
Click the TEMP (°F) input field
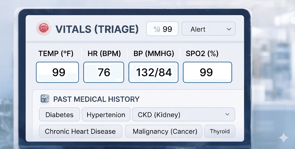click(x=57, y=72)
